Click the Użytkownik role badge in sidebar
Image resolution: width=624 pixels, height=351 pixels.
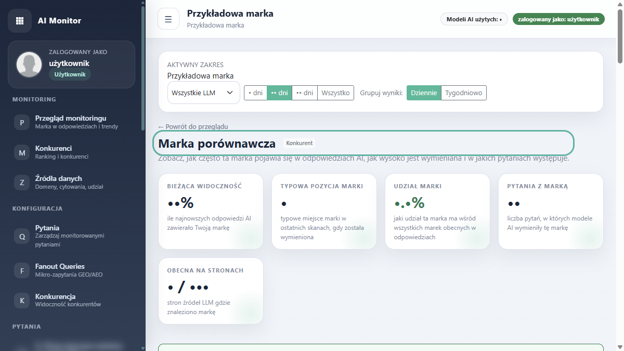coord(70,74)
